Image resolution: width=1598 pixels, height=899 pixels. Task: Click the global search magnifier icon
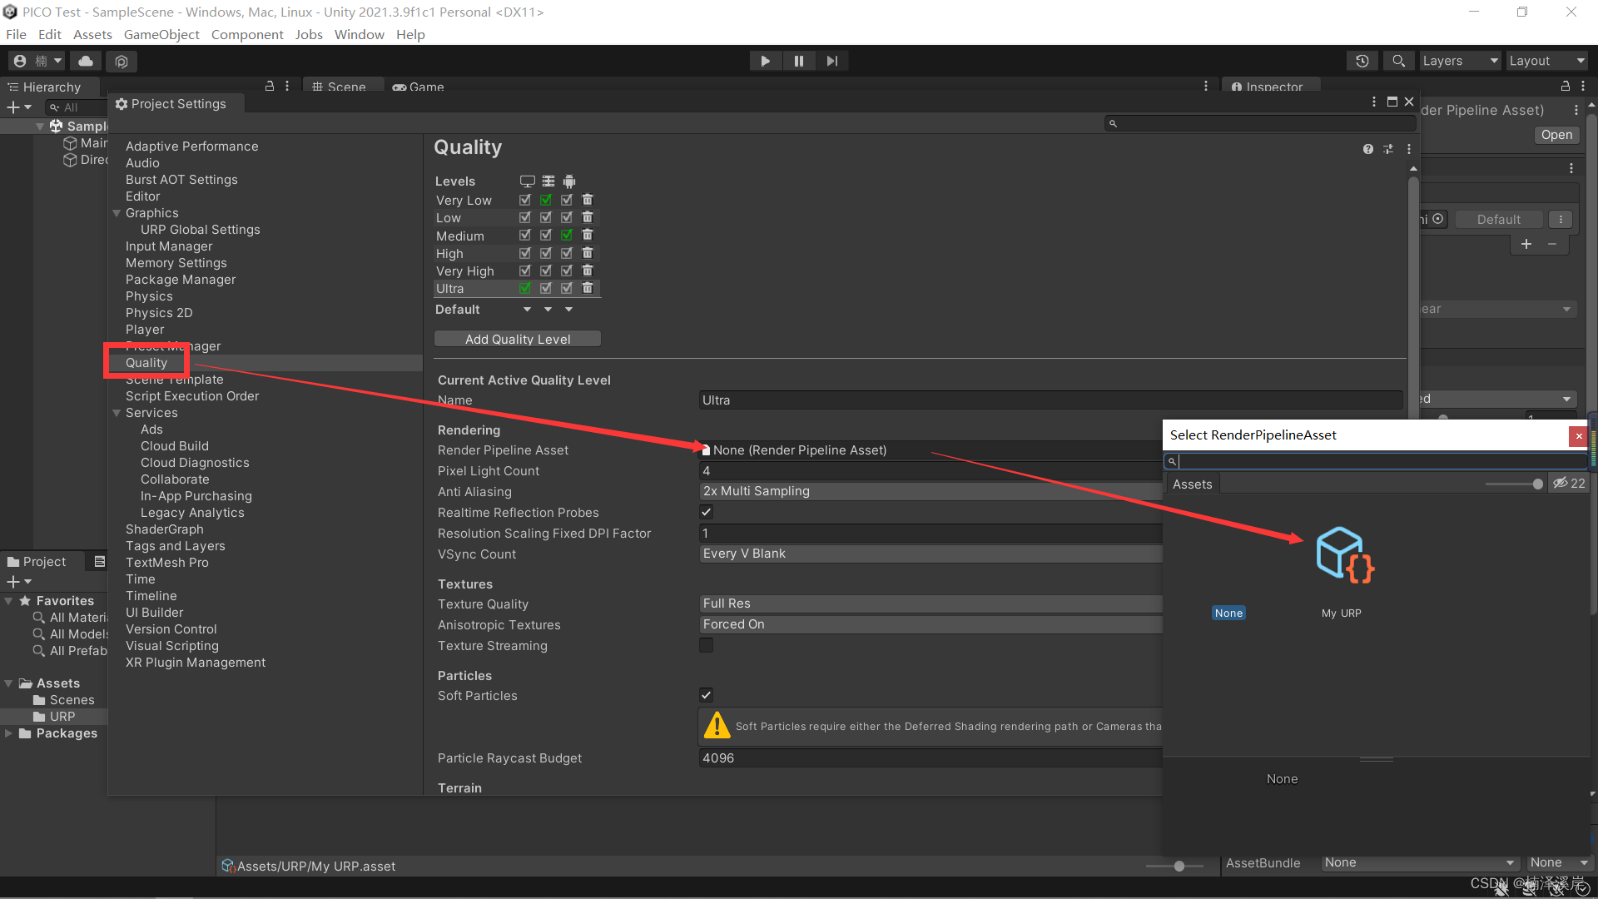pyautogui.click(x=1398, y=61)
